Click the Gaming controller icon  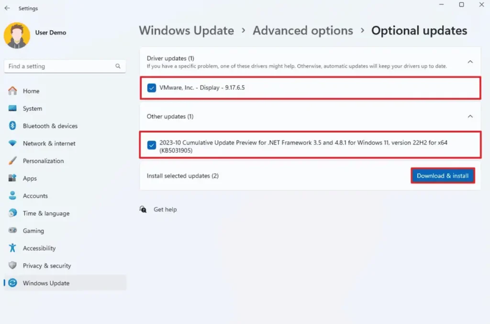point(13,231)
